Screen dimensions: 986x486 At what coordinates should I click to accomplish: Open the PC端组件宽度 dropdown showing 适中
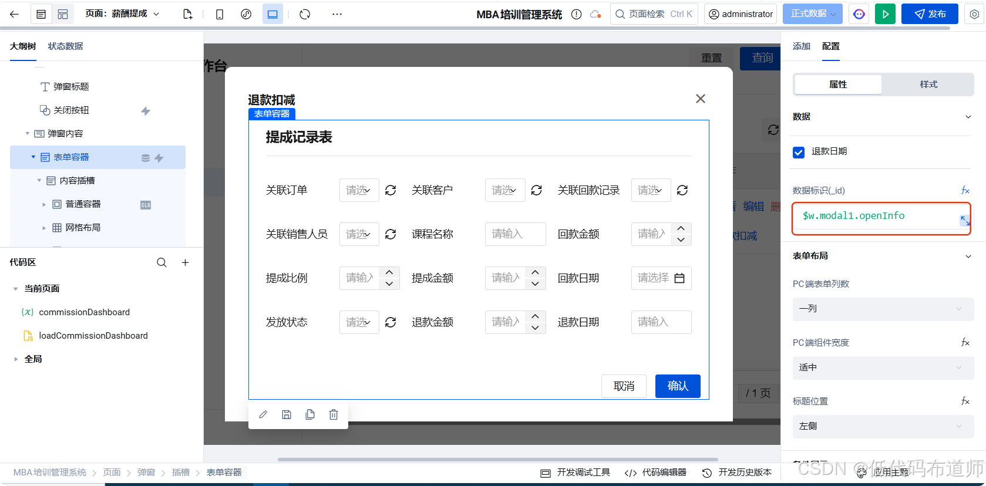coord(883,367)
